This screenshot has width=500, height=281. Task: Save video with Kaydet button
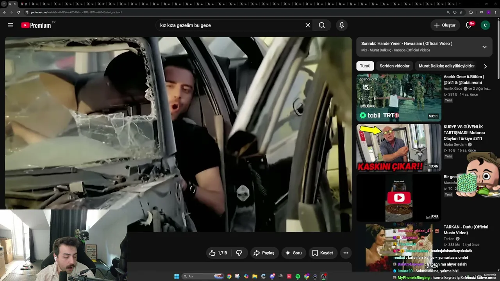323,253
